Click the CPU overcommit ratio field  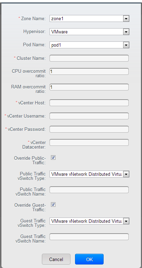click(x=89, y=72)
